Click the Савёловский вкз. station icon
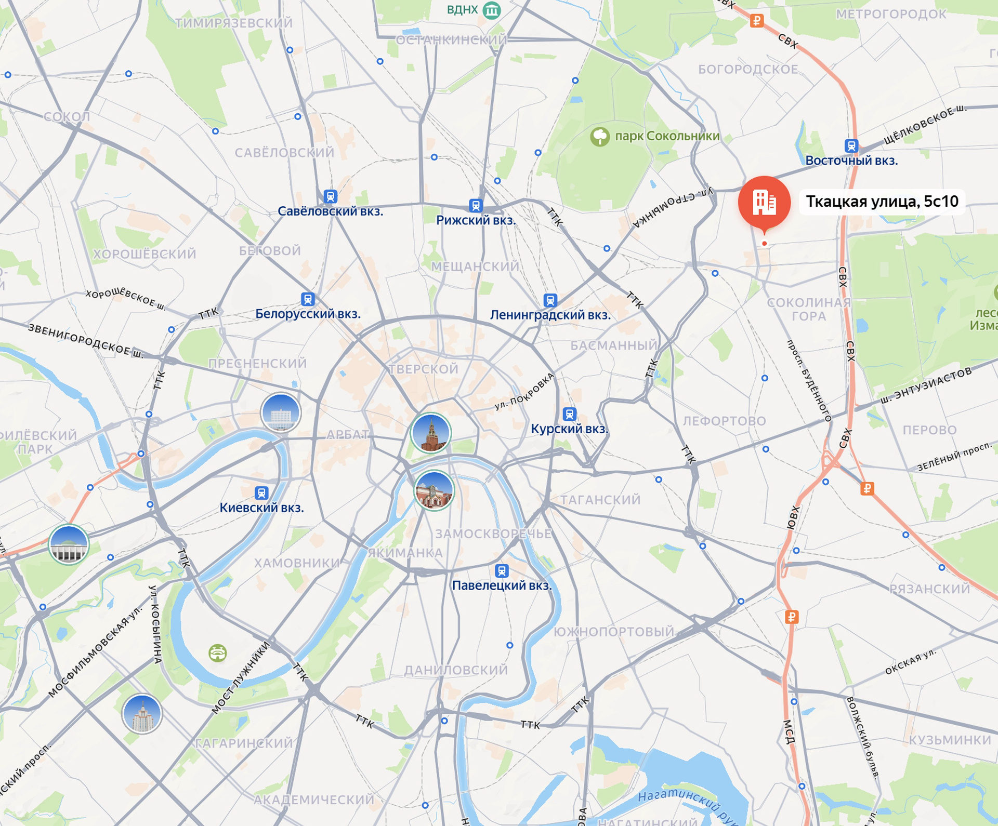The width and height of the screenshot is (998, 826). click(x=331, y=197)
